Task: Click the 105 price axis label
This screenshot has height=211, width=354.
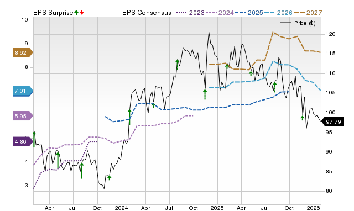Action: pos(330,93)
